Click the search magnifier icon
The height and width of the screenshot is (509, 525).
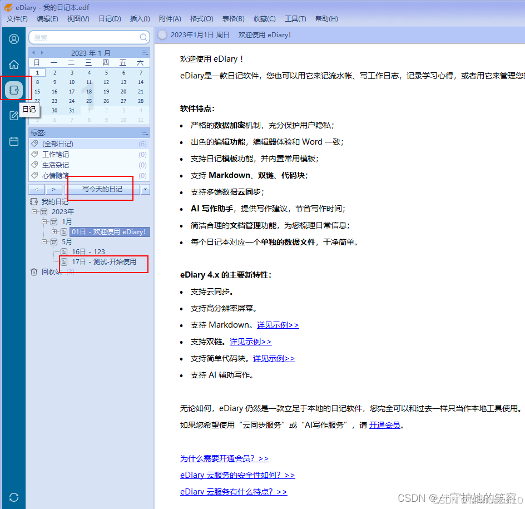tap(143, 37)
